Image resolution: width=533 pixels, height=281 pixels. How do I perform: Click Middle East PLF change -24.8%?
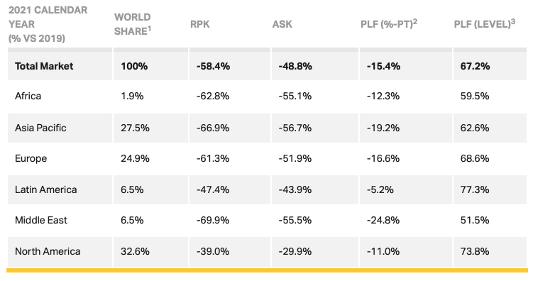[x=383, y=220]
